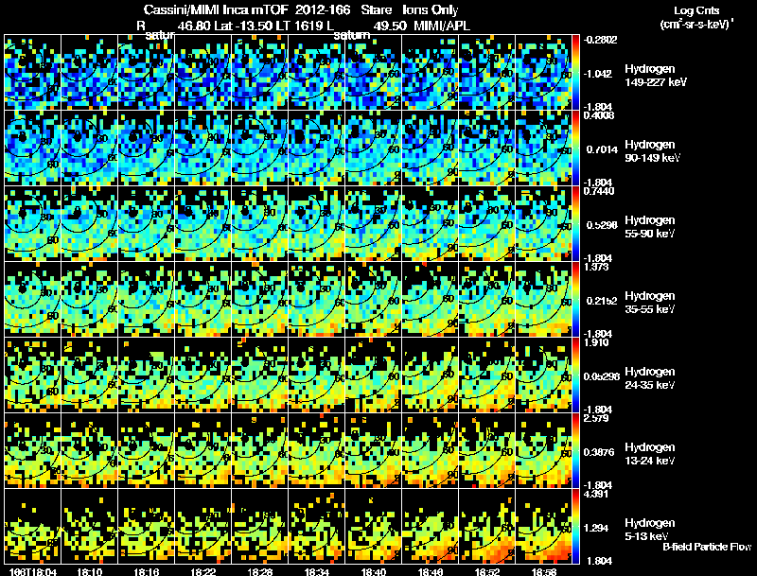Image resolution: width=757 pixels, height=576 pixels.
Task: Open the 55-90 keV panel at 18:16
Action: coord(147,224)
